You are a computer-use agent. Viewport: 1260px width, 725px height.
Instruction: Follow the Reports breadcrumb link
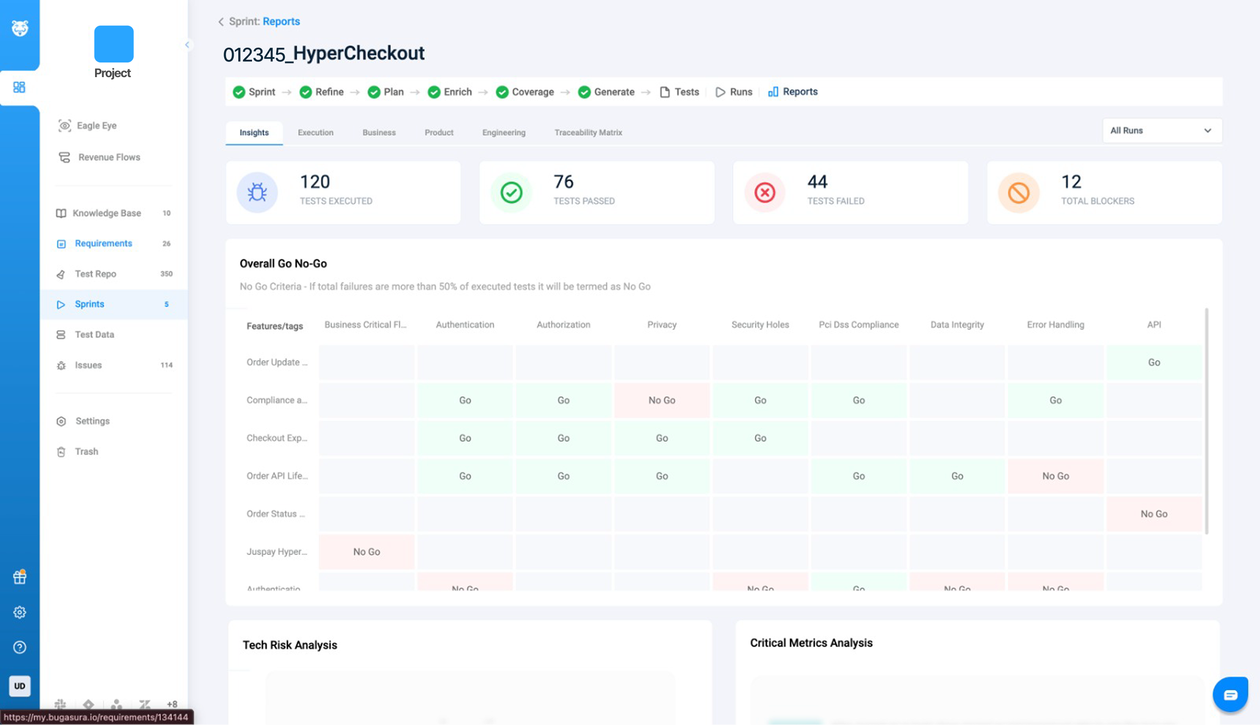[x=281, y=22]
